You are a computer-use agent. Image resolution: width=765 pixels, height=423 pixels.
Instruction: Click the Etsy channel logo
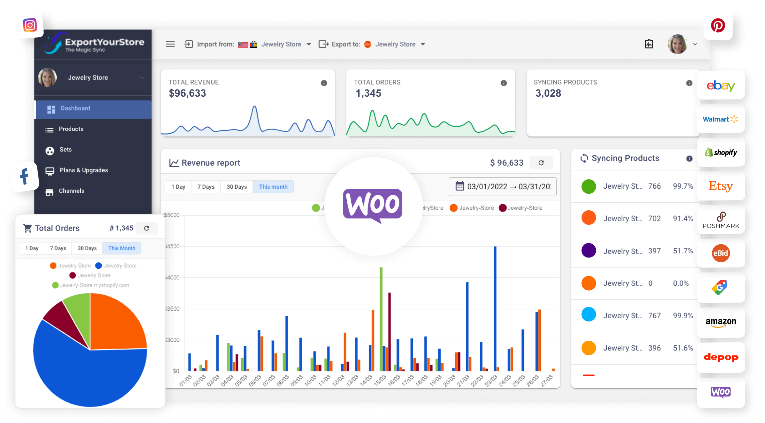click(x=721, y=186)
